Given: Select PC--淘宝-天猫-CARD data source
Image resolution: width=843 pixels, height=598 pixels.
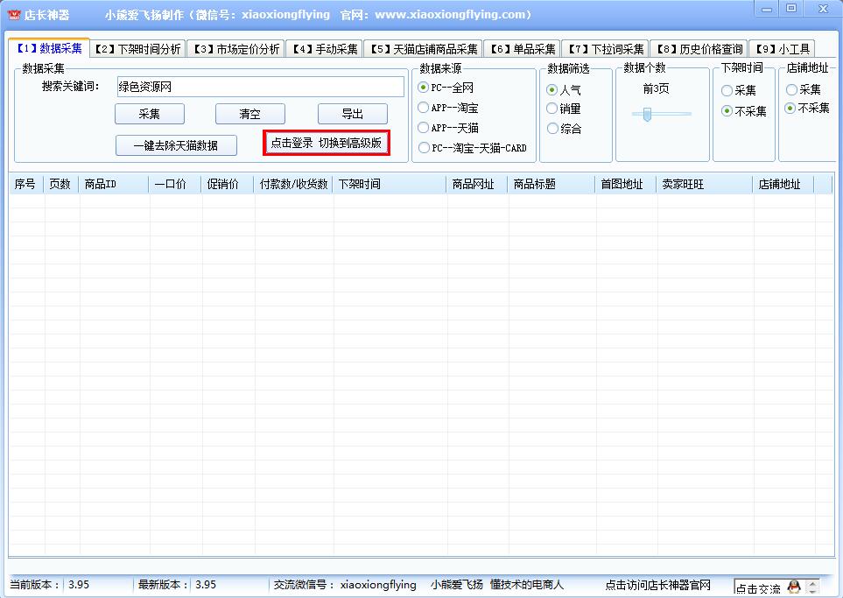Looking at the screenshot, I should click(x=472, y=148).
